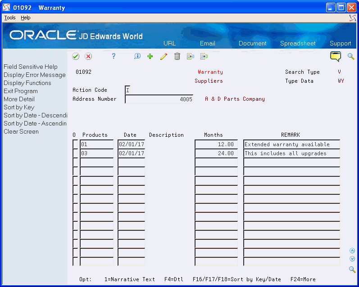This screenshot has width=359, height=287.
Task: Click the green checkmark OK icon
Action: point(76,56)
